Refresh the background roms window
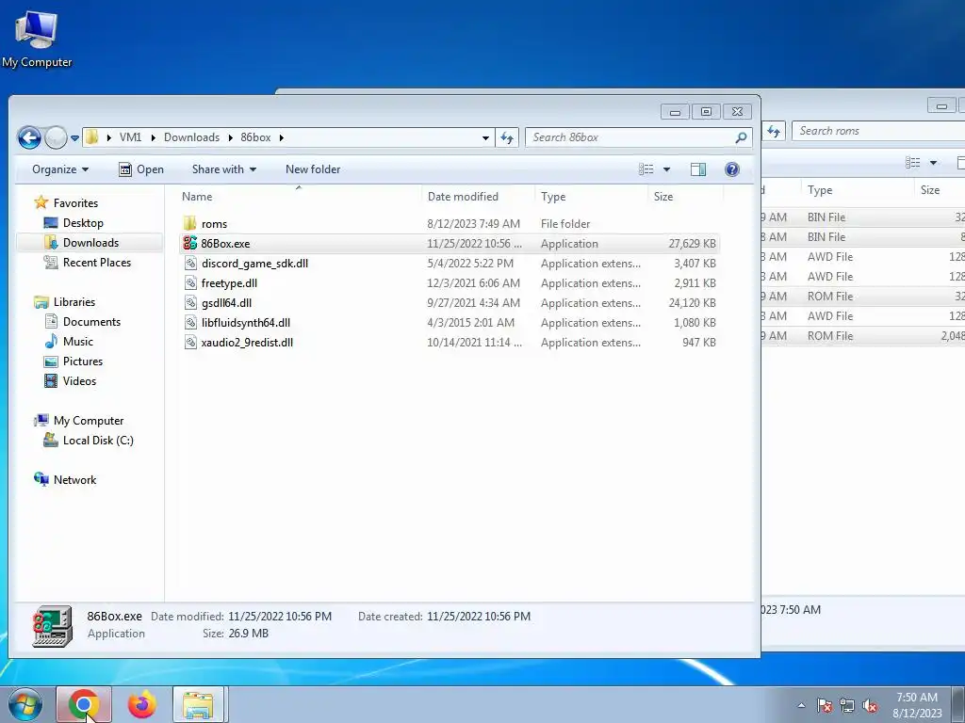The image size is (965, 723). (774, 131)
